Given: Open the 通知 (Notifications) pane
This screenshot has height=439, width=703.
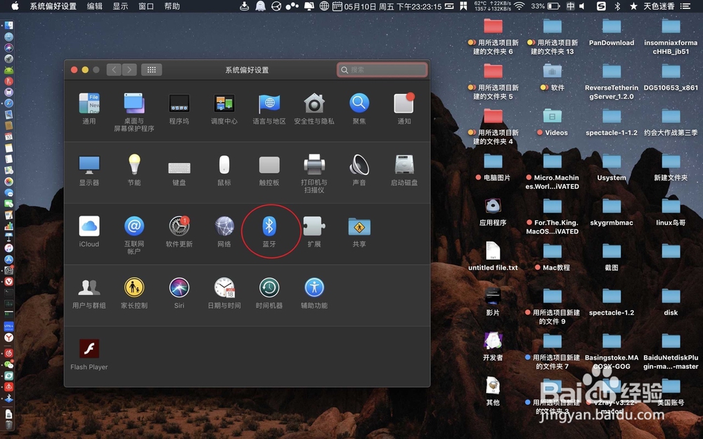Looking at the screenshot, I should pos(404,103).
